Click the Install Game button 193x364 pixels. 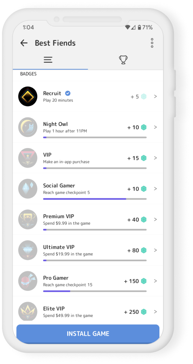click(88, 334)
